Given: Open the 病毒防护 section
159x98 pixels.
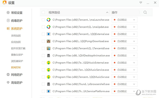Looking at the screenshot, I should coord(17,21).
